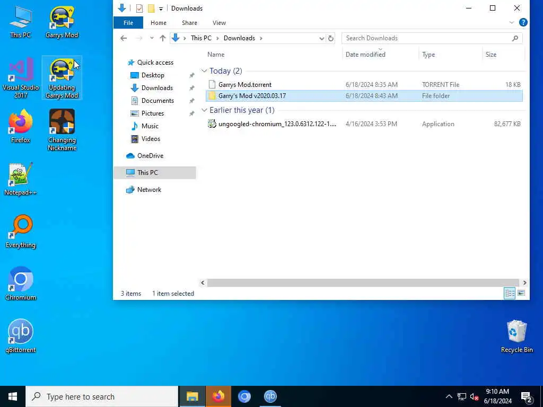
Task: Switch to qBittorrent in the taskbar
Action: 270,396
